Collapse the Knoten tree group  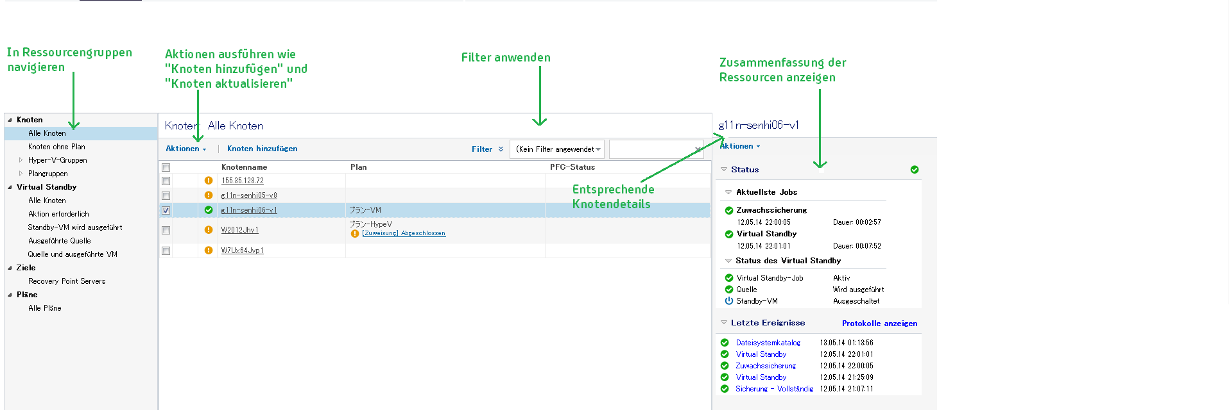[10, 120]
